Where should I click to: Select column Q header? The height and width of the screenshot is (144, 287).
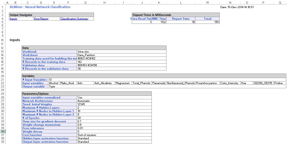(280, 2)
